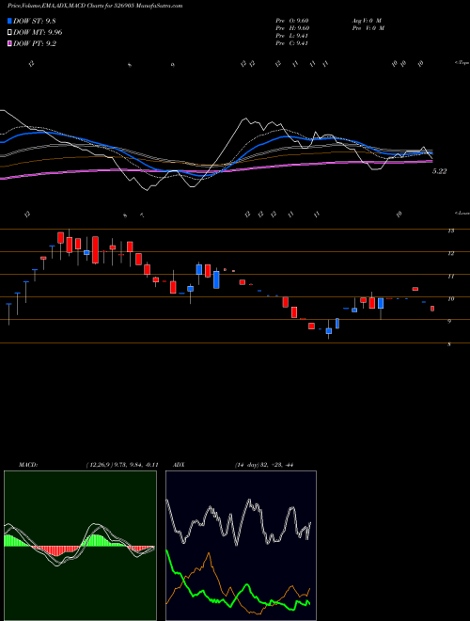470x621 pixels.
Task: Click the white DOW MT legend swatch
Action: [x=10, y=32]
